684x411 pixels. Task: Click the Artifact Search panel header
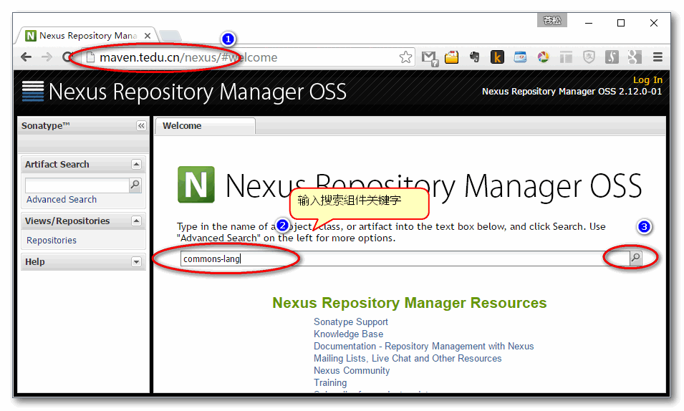tap(83, 165)
